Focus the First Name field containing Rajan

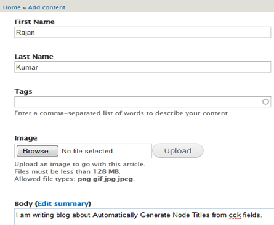(143, 32)
